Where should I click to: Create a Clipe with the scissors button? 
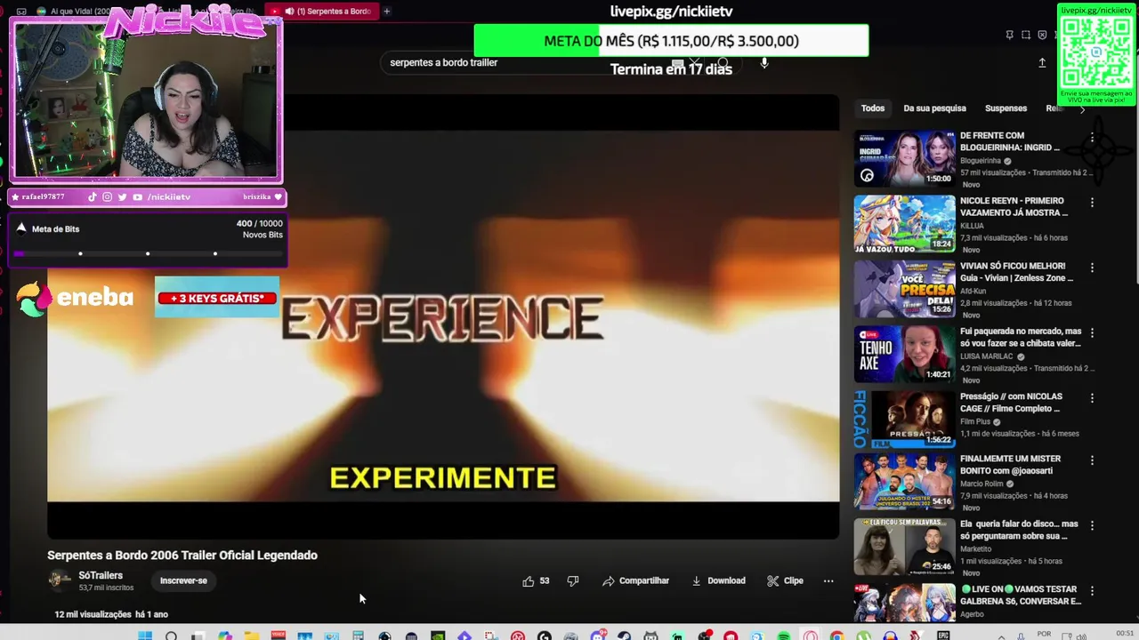coord(785,580)
